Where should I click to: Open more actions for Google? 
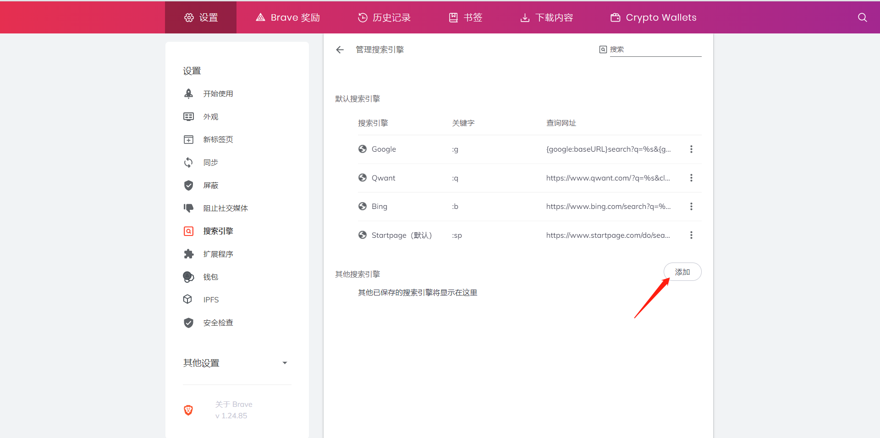[x=691, y=149]
